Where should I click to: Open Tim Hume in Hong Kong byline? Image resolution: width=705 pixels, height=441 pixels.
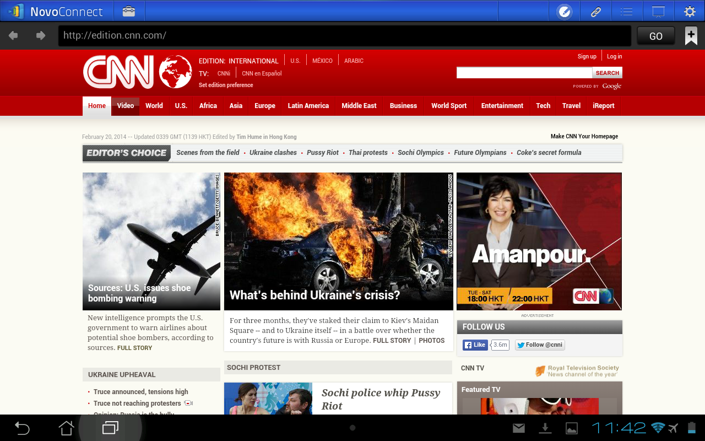(267, 137)
